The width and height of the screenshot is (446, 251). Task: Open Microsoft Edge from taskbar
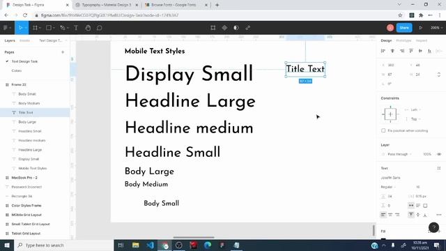208,245
